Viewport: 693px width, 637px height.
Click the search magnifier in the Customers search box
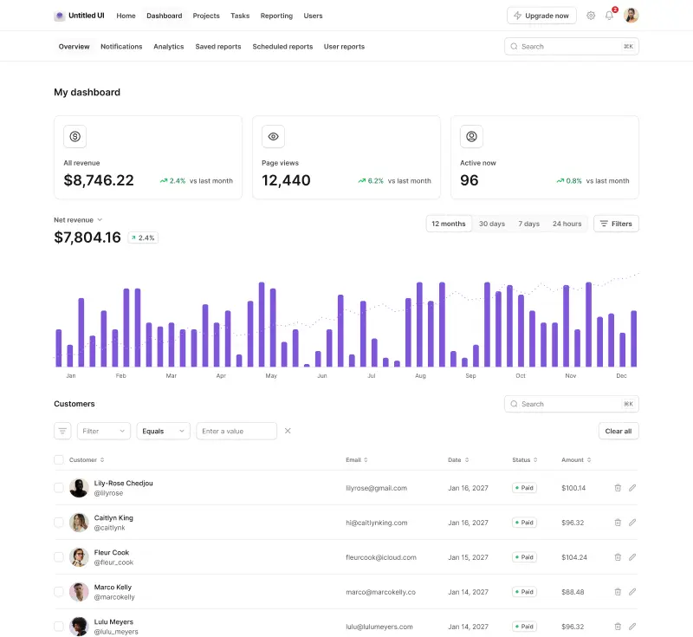[x=514, y=404]
